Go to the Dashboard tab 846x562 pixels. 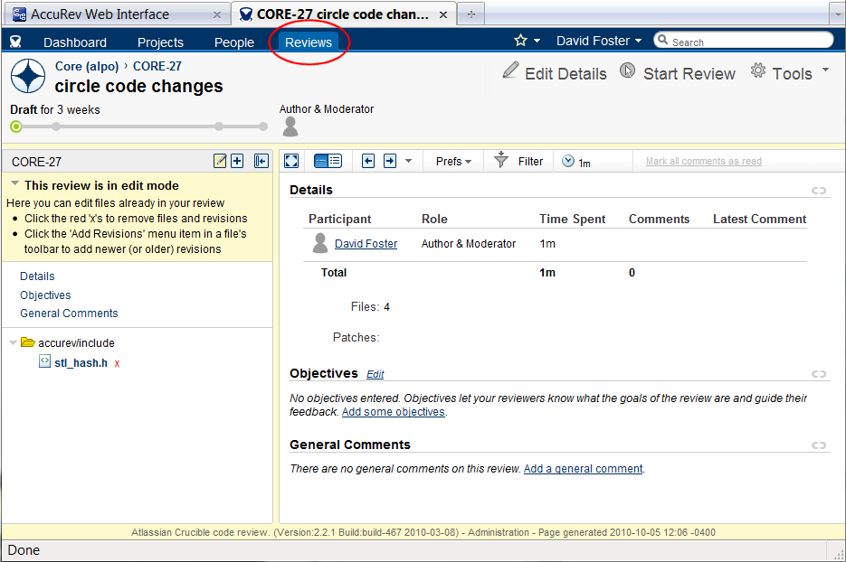(x=74, y=42)
